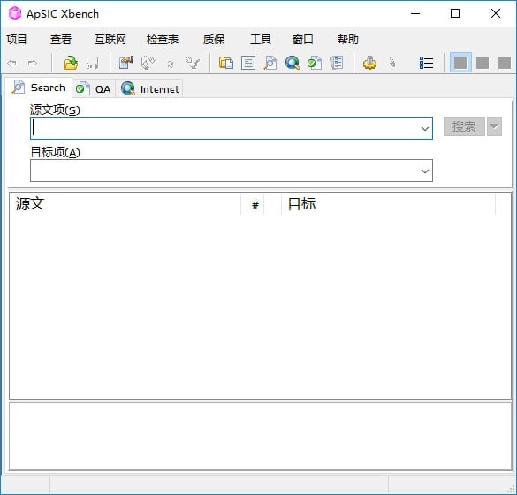Expand the 源文项 combo box dropdown
517x495 pixels.
[x=425, y=128]
